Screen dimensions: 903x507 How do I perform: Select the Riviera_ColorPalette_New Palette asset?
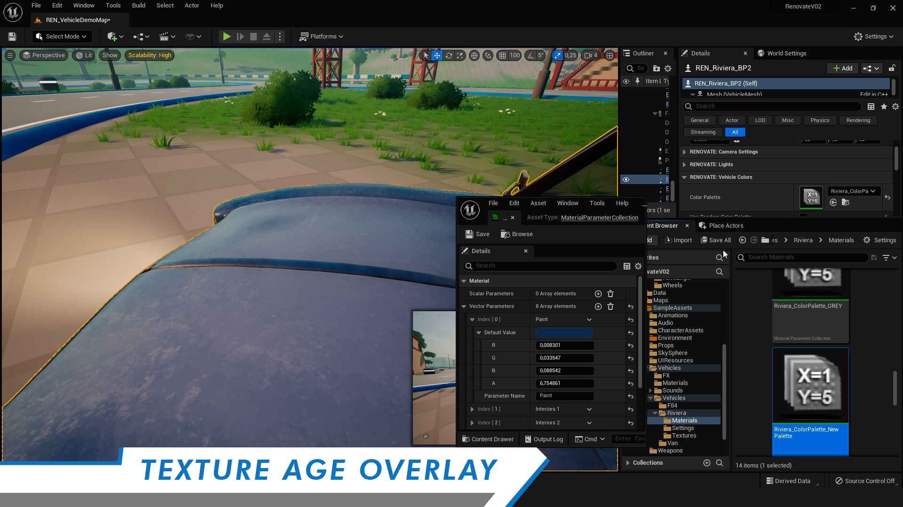click(810, 385)
